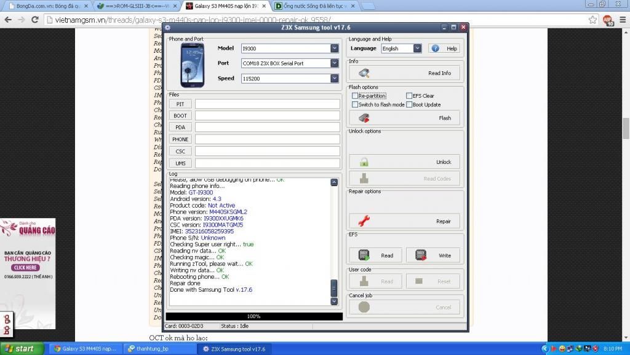This screenshot has width=630, height=355.
Task: Click the browser page scrollbar thumb
Action: pos(626,128)
